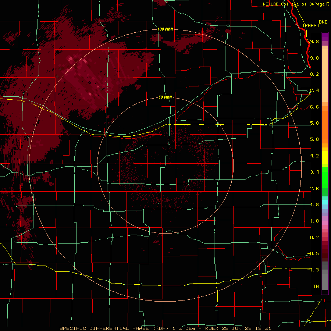The width and height of the screenshot is (331, 331).
Task: Click the 4.2 legend value
Action: pyautogui.click(x=314, y=156)
